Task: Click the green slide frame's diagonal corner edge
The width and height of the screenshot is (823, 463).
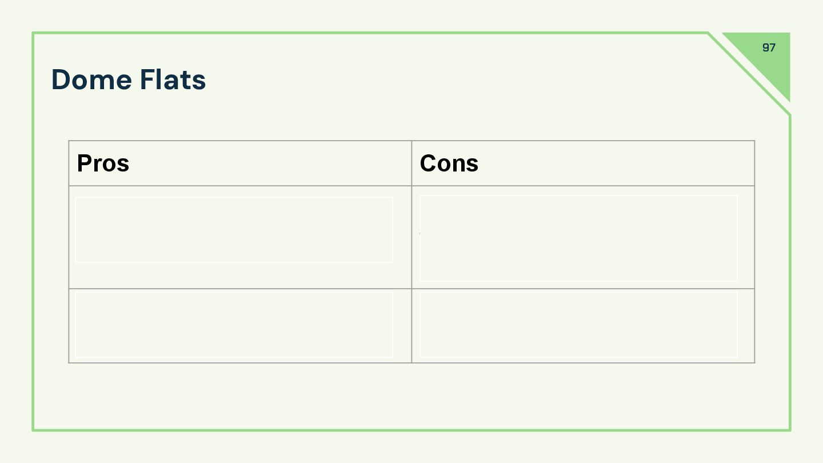Action: (749, 74)
